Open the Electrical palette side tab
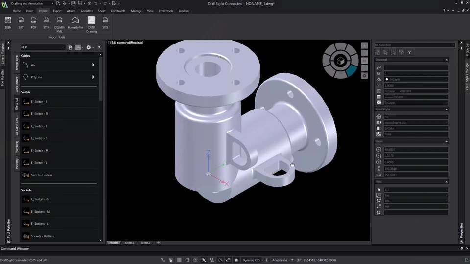470x264 pixels. pyautogui.click(x=16, y=103)
